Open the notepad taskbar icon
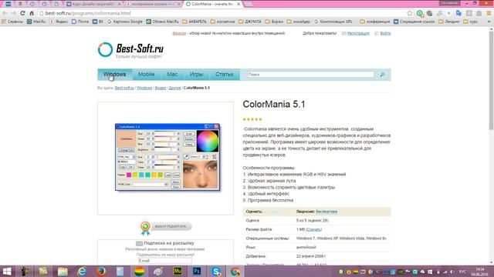 point(120,272)
